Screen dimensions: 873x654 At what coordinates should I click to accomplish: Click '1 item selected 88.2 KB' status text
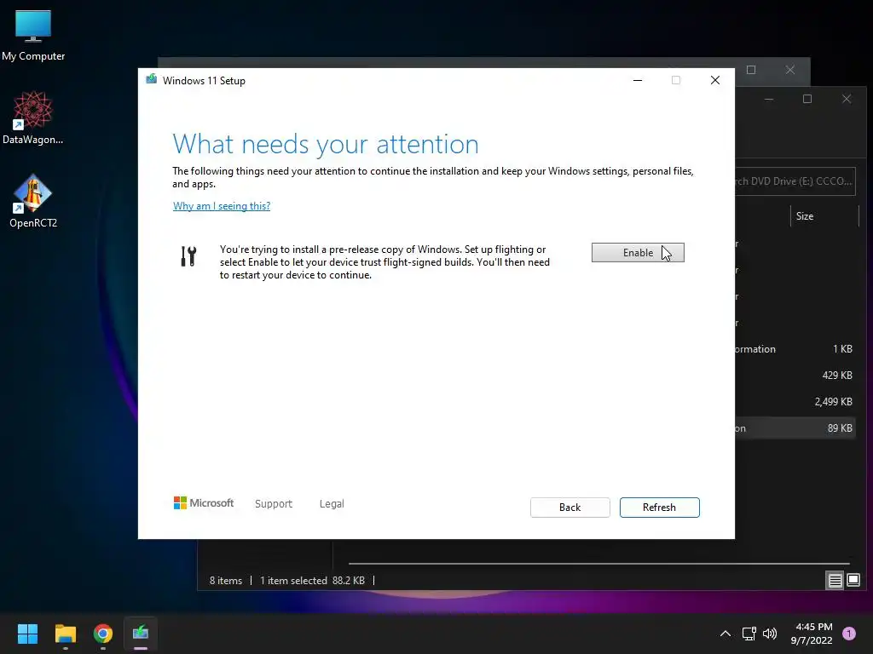tap(312, 581)
